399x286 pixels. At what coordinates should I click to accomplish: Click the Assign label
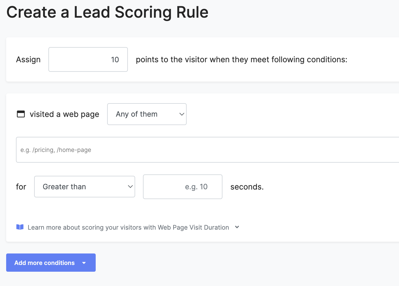click(x=28, y=59)
